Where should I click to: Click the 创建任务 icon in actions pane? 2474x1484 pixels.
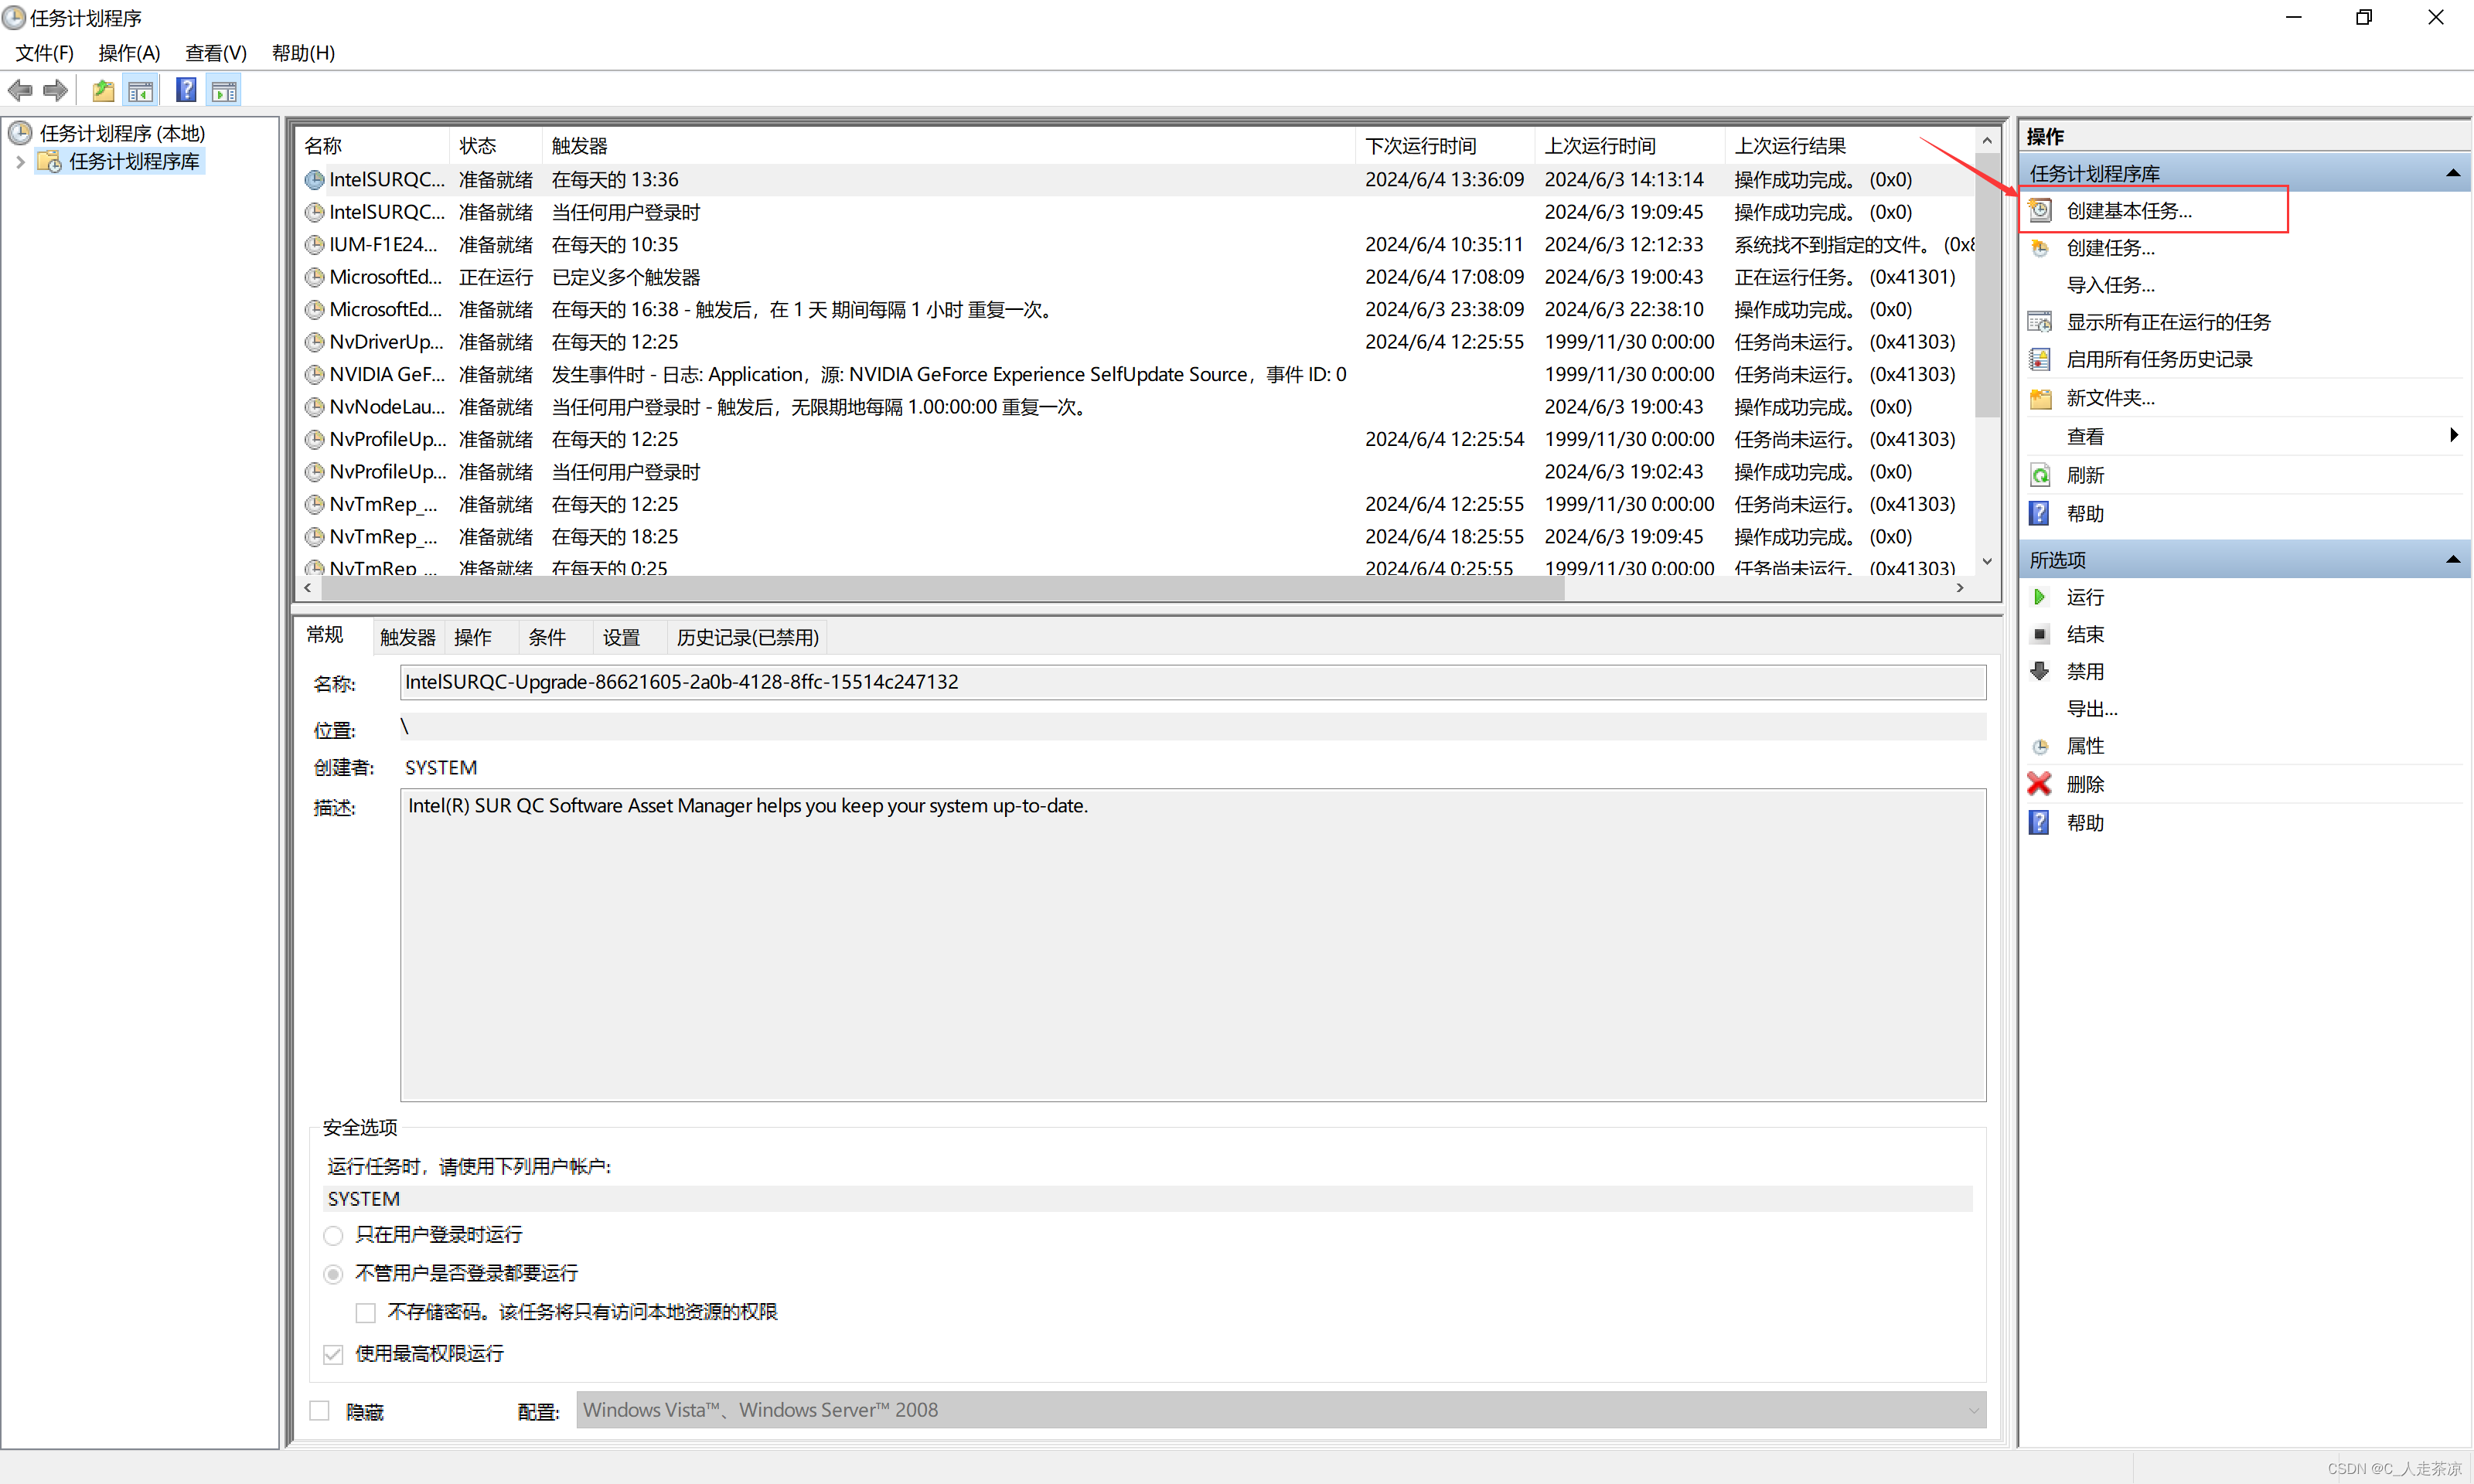[x=2040, y=248]
